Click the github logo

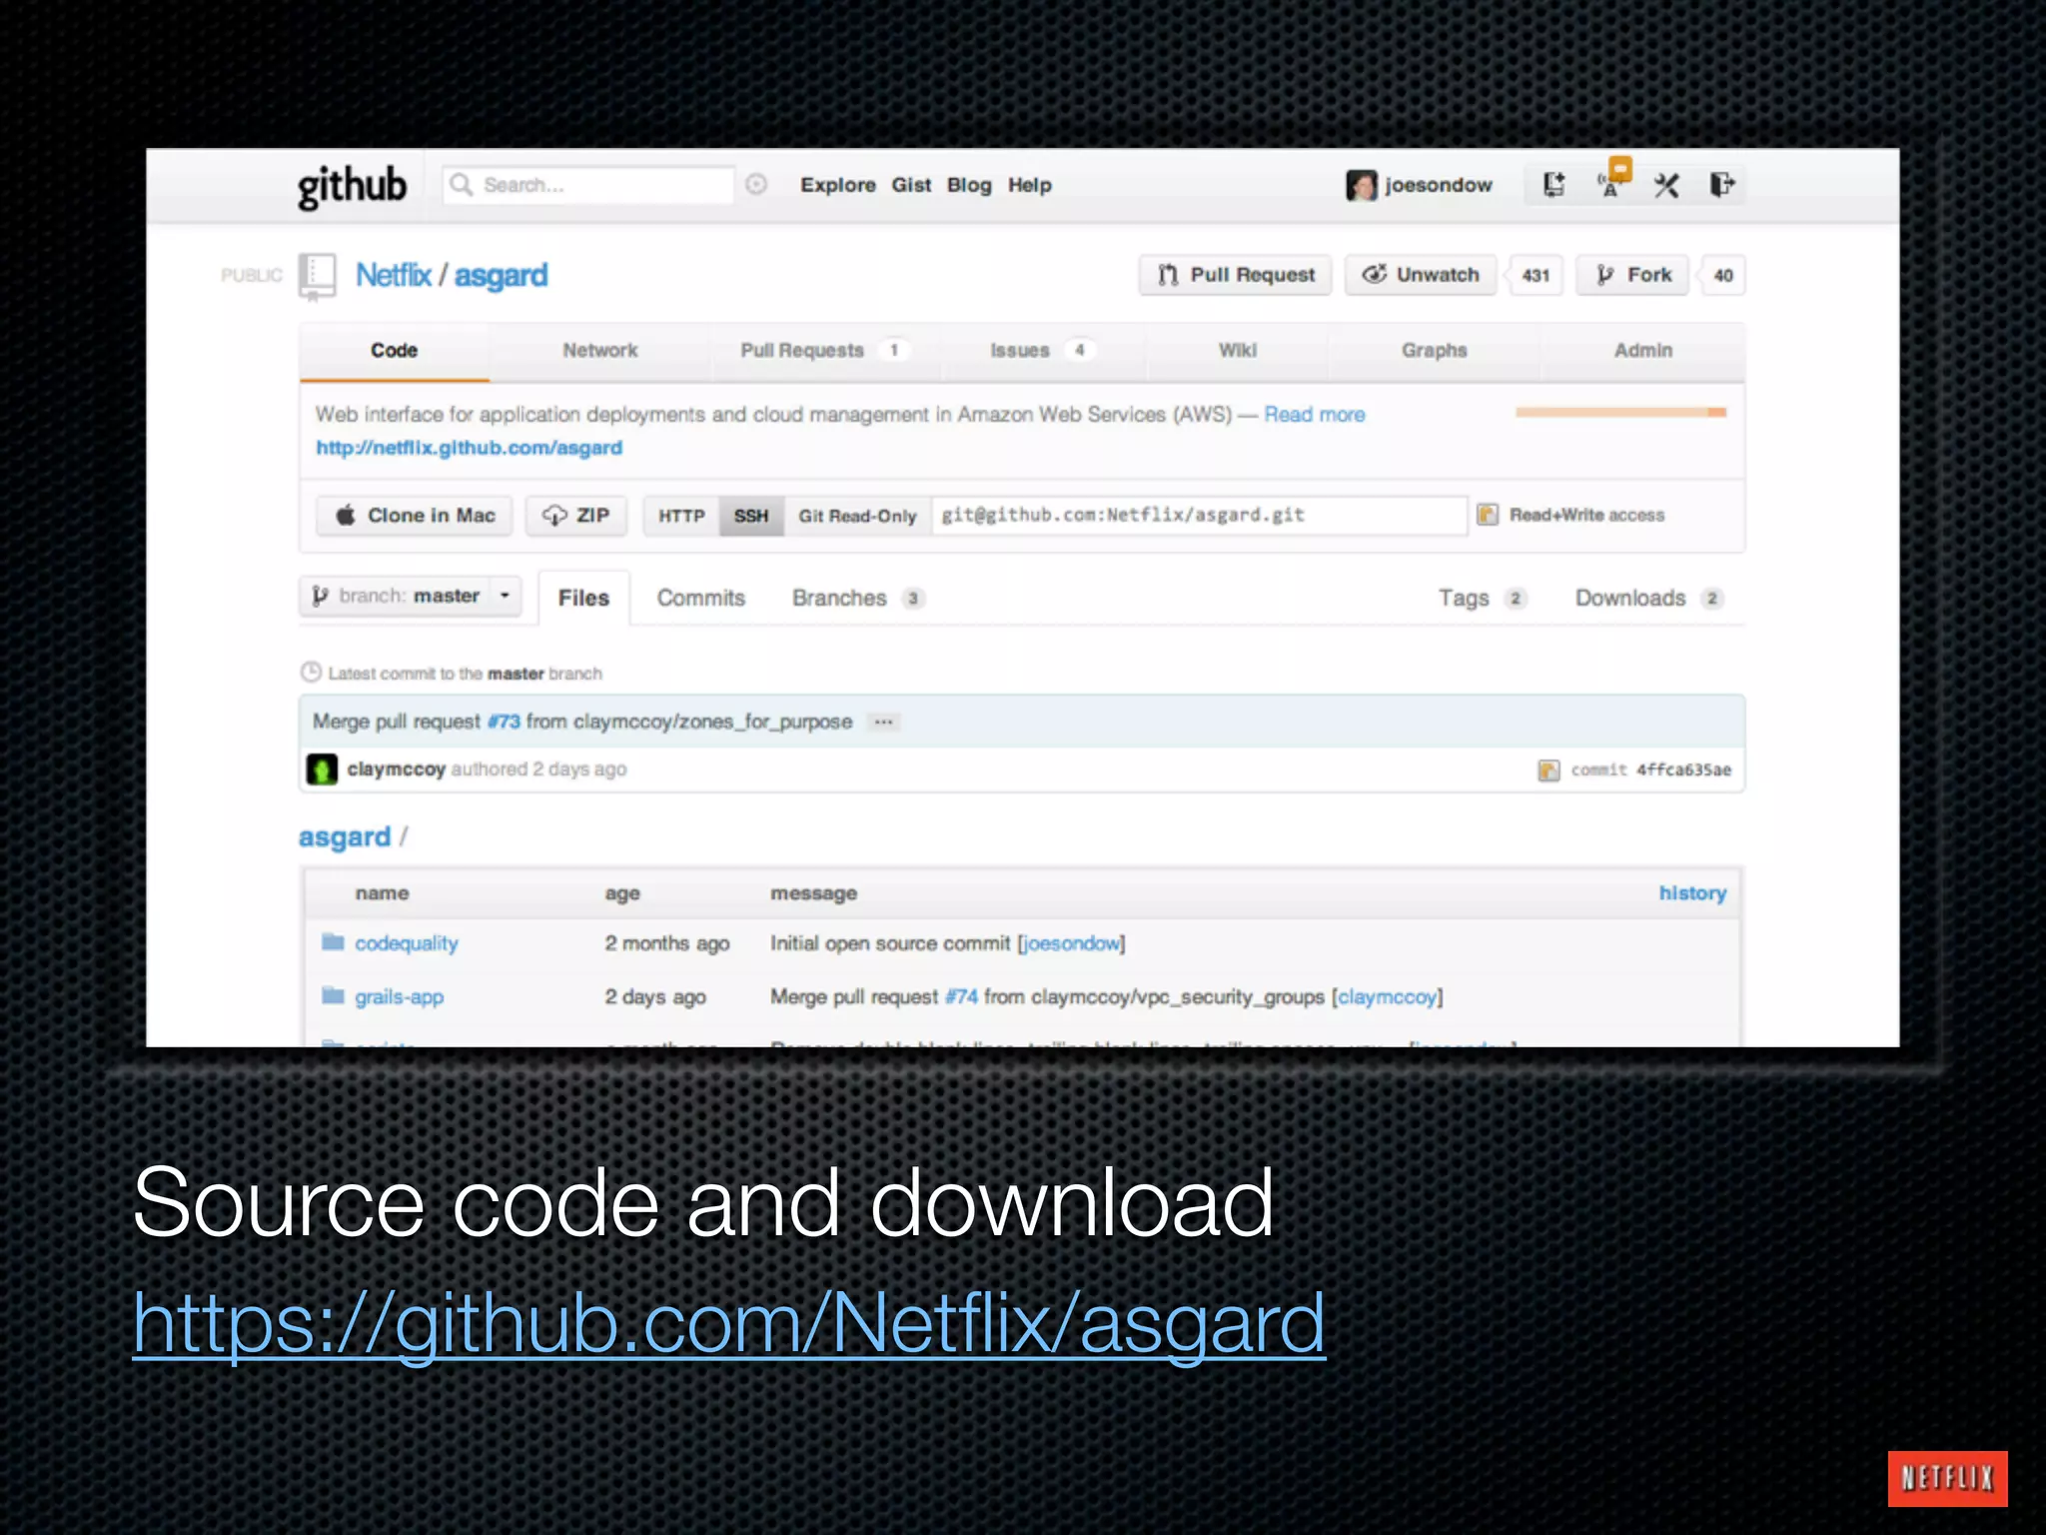[x=352, y=186]
